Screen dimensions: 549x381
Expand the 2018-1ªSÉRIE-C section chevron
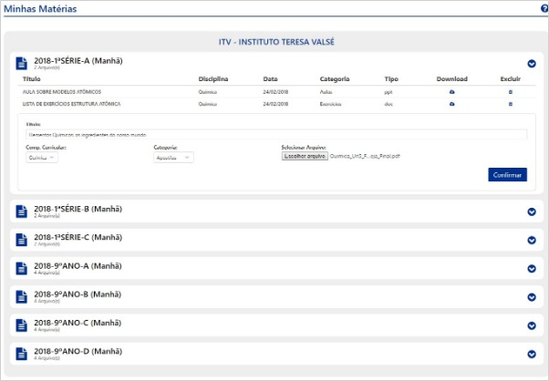pyautogui.click(x=532, y=241)
